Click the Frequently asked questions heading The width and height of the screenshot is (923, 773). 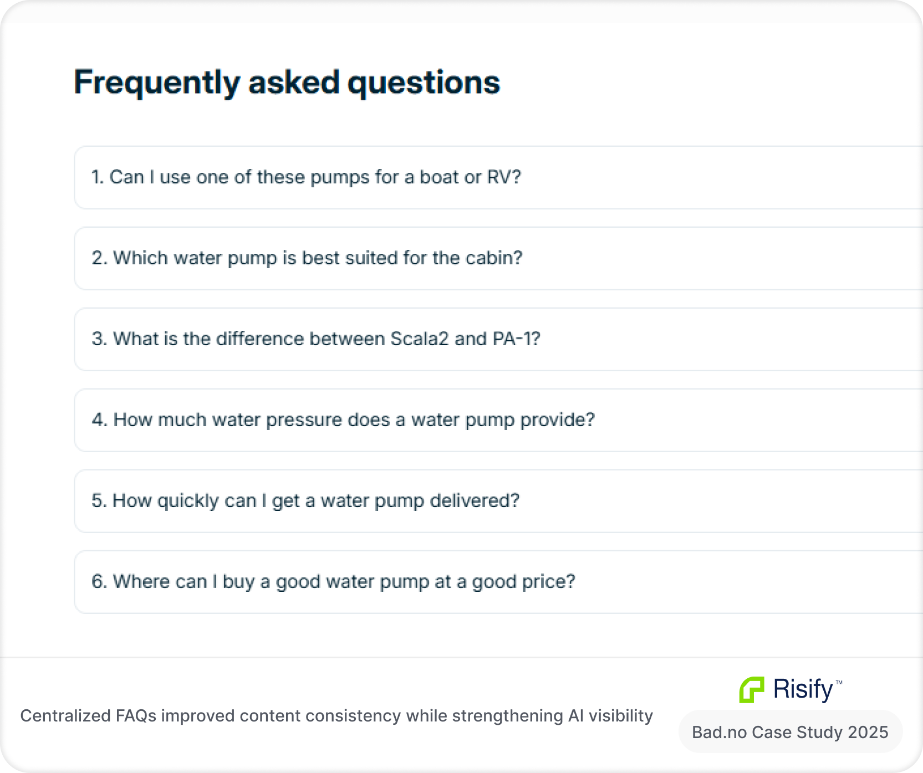[x=287, y=83]
